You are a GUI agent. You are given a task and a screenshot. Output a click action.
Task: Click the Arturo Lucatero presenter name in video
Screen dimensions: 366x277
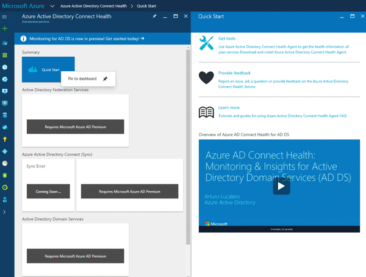222,197
